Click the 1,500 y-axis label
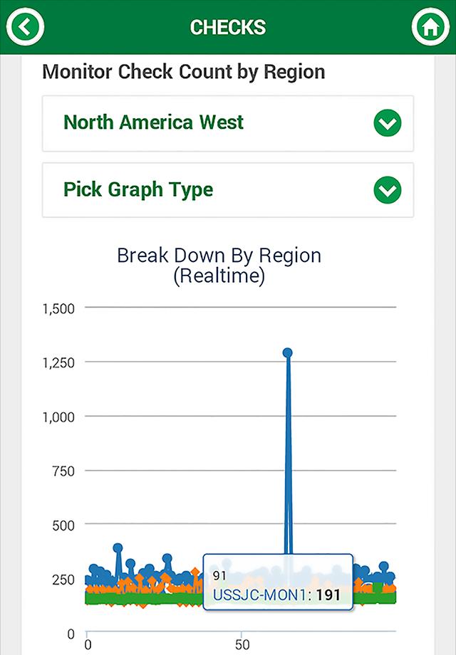Image resolution: width=456 pixels, height=655 pixels. (x=58, y=308)
